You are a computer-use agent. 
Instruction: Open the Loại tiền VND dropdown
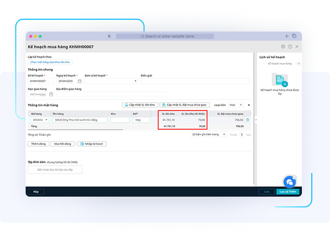tap(241, 105)
